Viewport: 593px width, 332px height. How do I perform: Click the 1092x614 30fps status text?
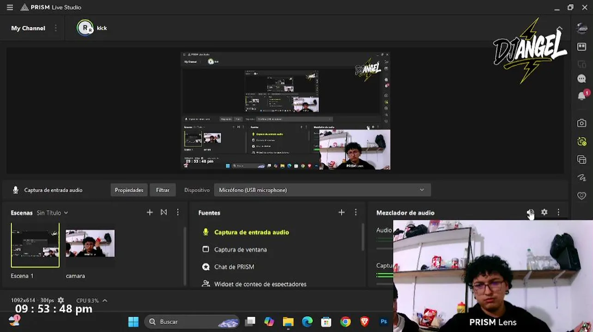[x=32, y=300]
